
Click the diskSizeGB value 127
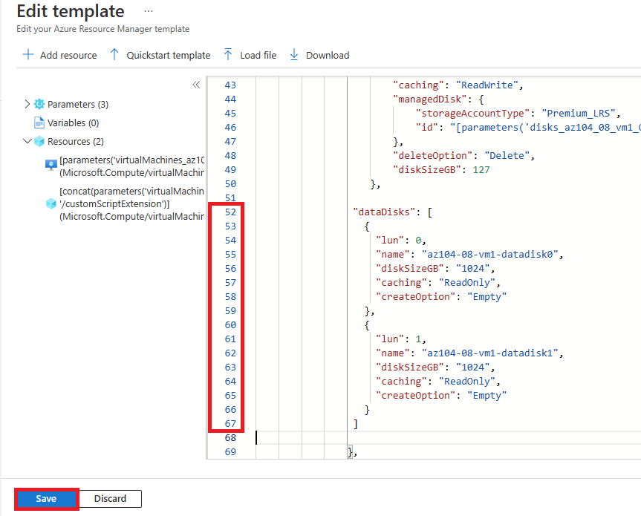(x=481, y=169)
